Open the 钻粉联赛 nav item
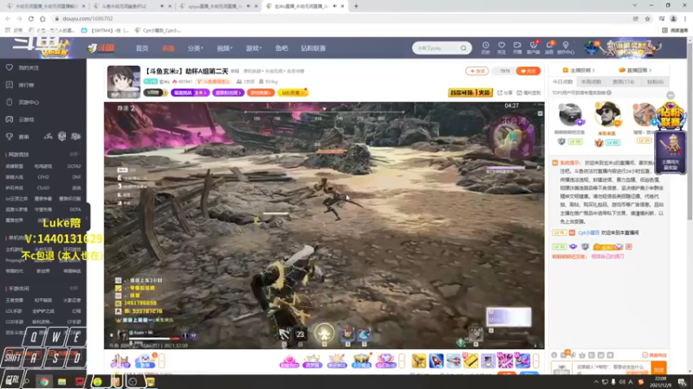 coord(314,48)
